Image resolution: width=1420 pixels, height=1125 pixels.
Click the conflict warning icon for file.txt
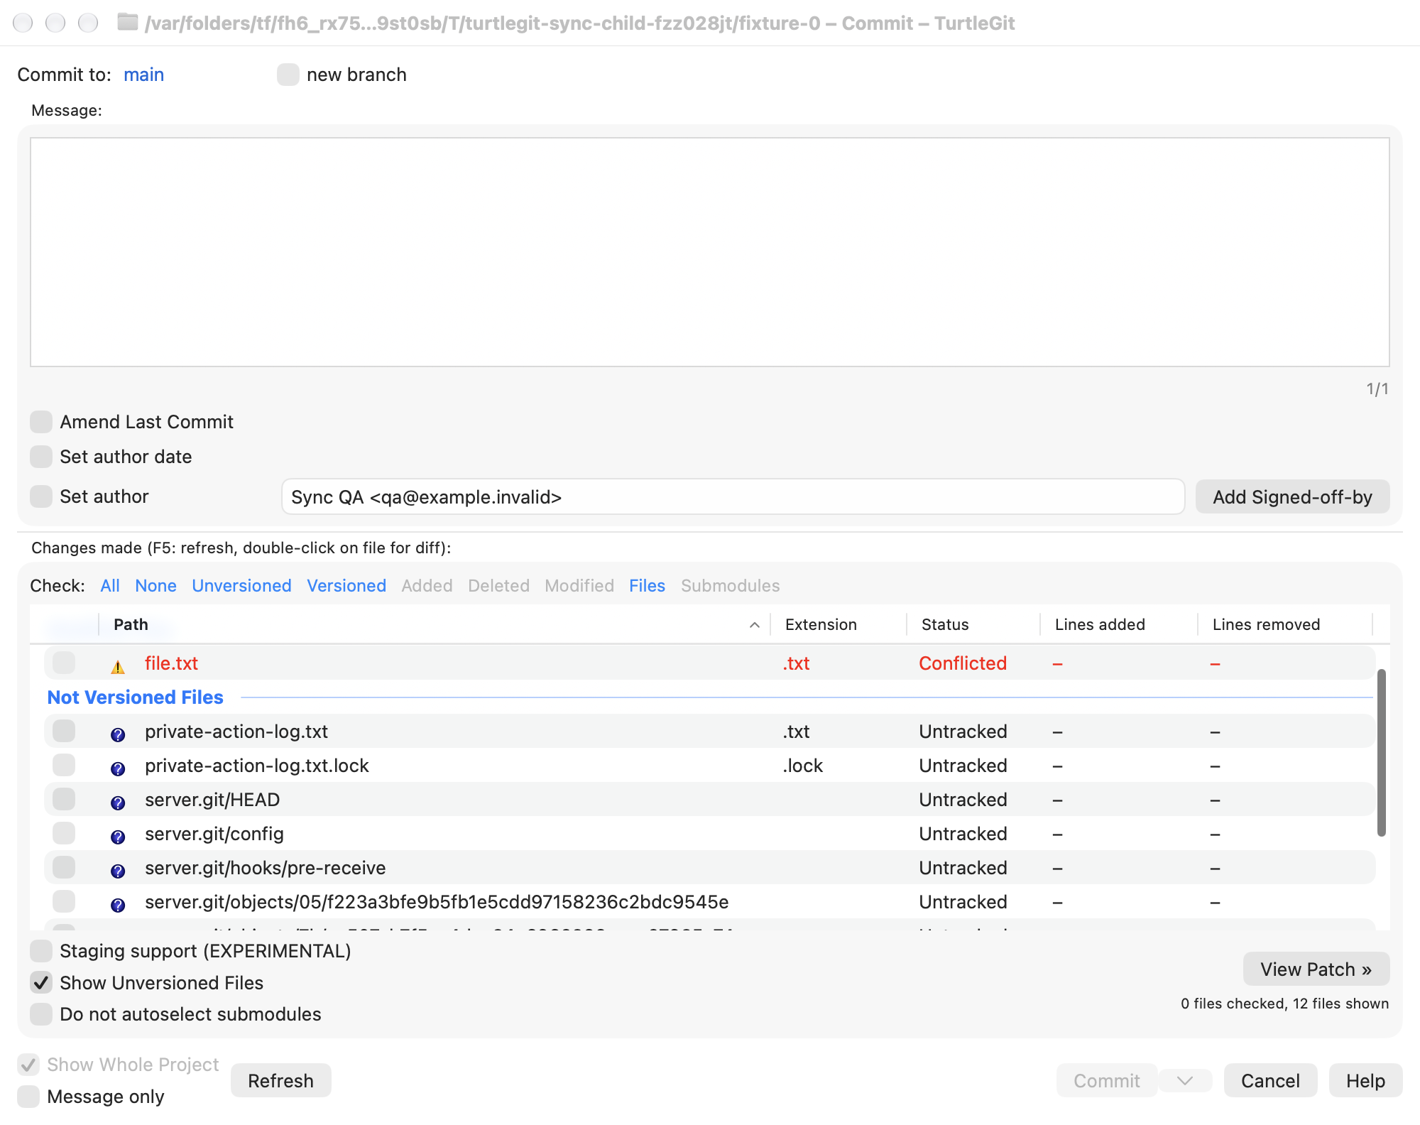click(x=118, y=666)
